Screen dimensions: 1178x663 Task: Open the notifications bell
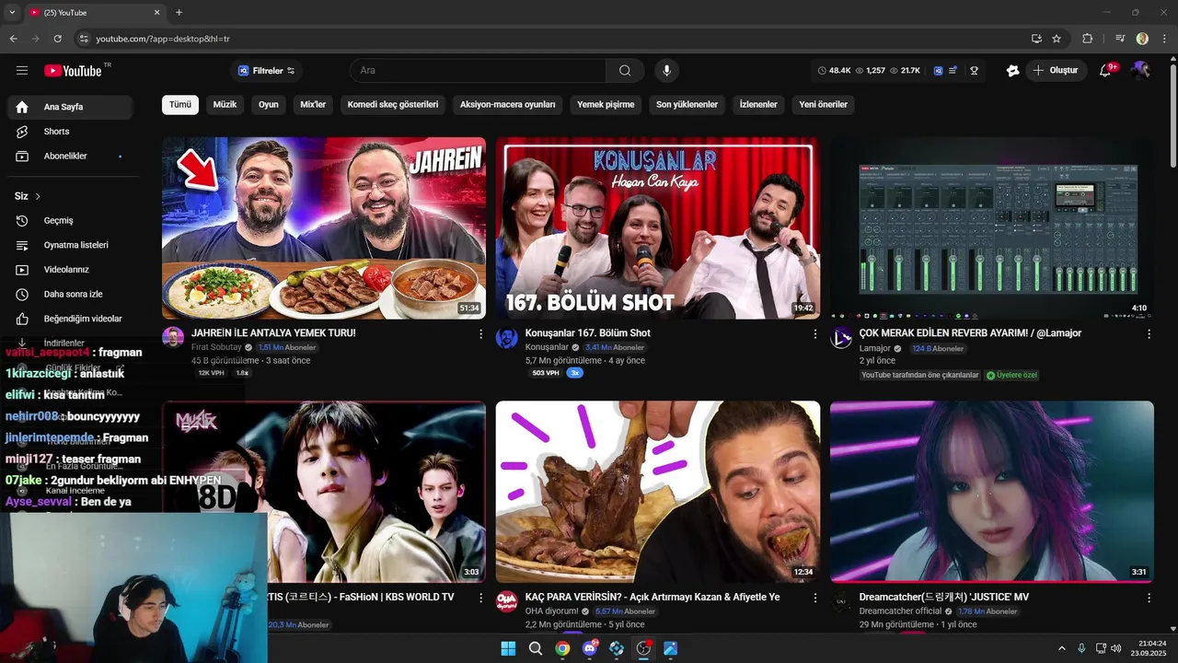click(x=1106, y=71)
